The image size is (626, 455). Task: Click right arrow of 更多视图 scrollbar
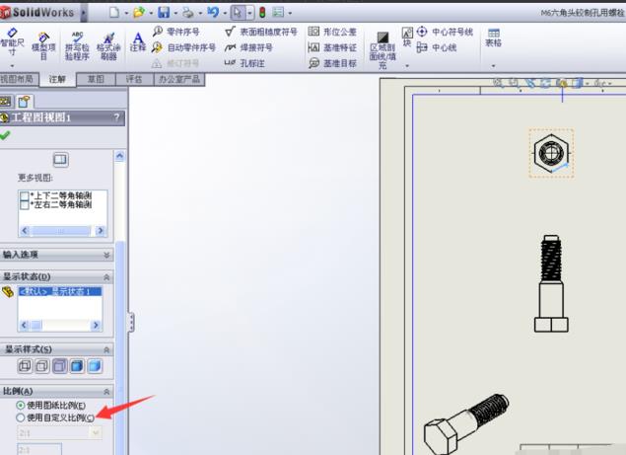click(101, 231)
